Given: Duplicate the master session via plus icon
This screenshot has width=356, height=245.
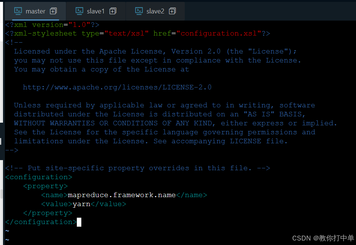Looking at the screenshot, I should [x=53, y=11].
